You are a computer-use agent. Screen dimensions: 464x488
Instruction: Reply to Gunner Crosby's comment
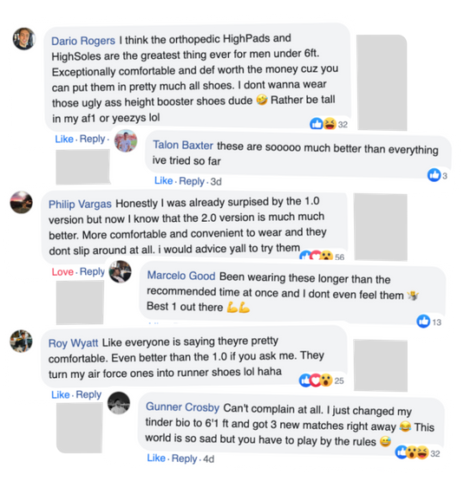coord(185,459)
